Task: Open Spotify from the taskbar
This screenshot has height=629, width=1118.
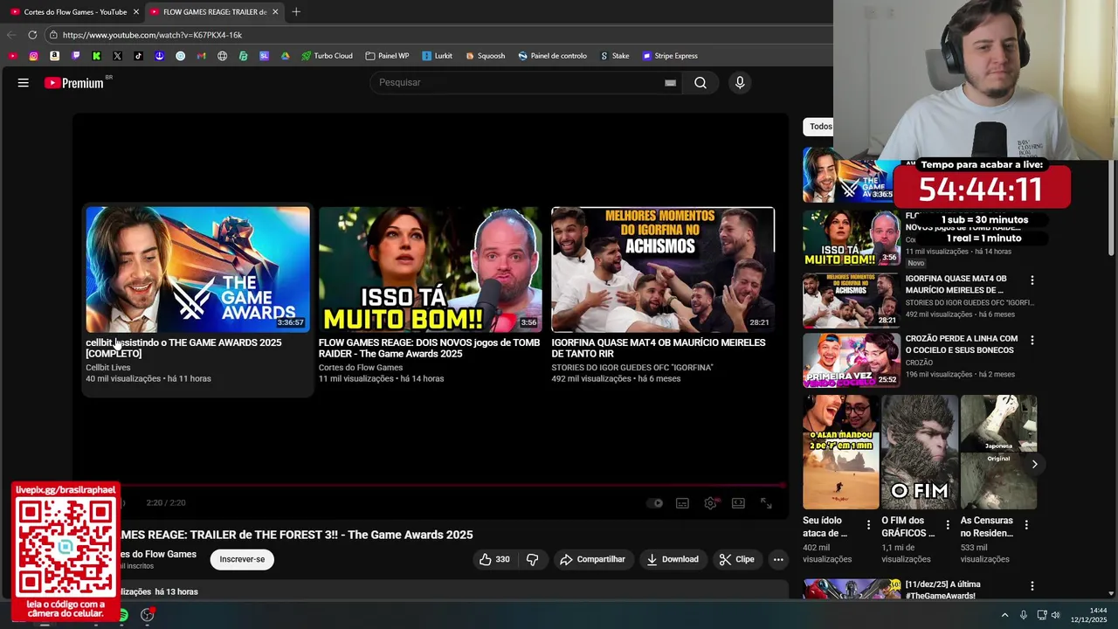Action: (122, 616)
